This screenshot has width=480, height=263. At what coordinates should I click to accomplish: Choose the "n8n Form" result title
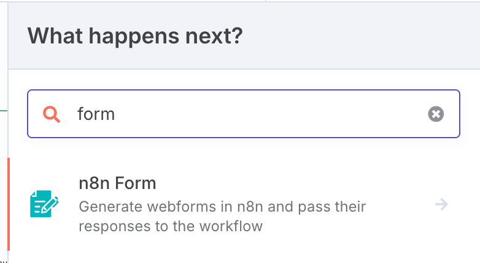[117, 183]
